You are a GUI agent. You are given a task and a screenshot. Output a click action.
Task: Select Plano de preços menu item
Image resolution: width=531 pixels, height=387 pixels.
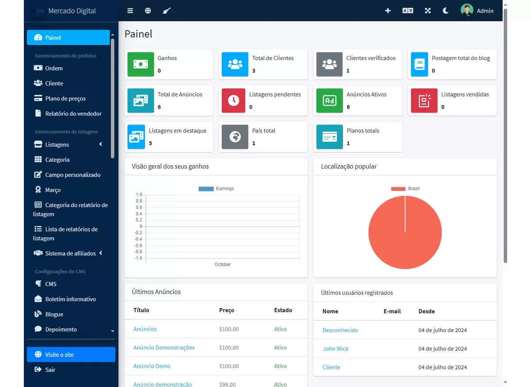click(65, 99)
